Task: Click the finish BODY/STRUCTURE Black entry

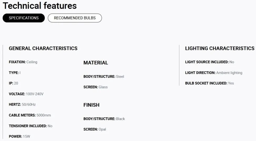Action: (104, 119)
